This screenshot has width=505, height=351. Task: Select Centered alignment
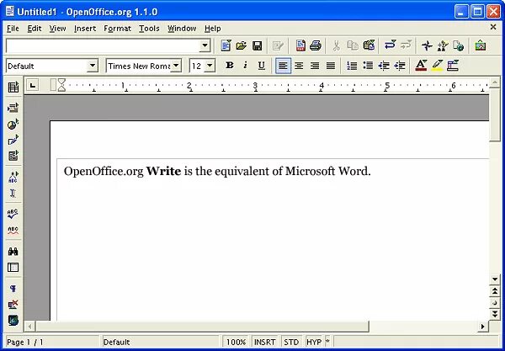299,66
